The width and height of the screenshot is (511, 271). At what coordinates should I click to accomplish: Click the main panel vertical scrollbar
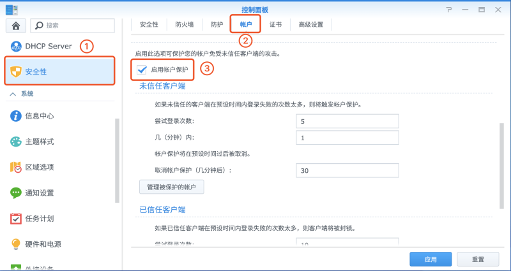click(501, 166)
